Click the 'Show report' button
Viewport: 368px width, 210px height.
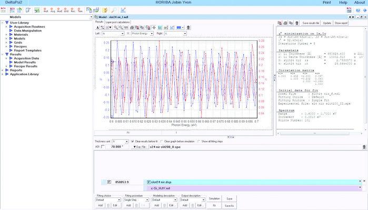[x=341, y=23]
